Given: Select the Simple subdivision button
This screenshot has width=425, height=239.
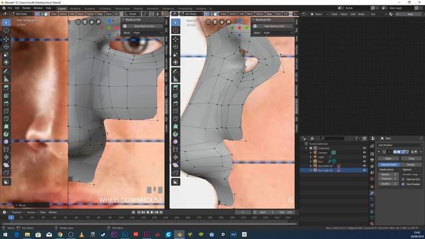Looking at the screenshot, I should point(411,165).
